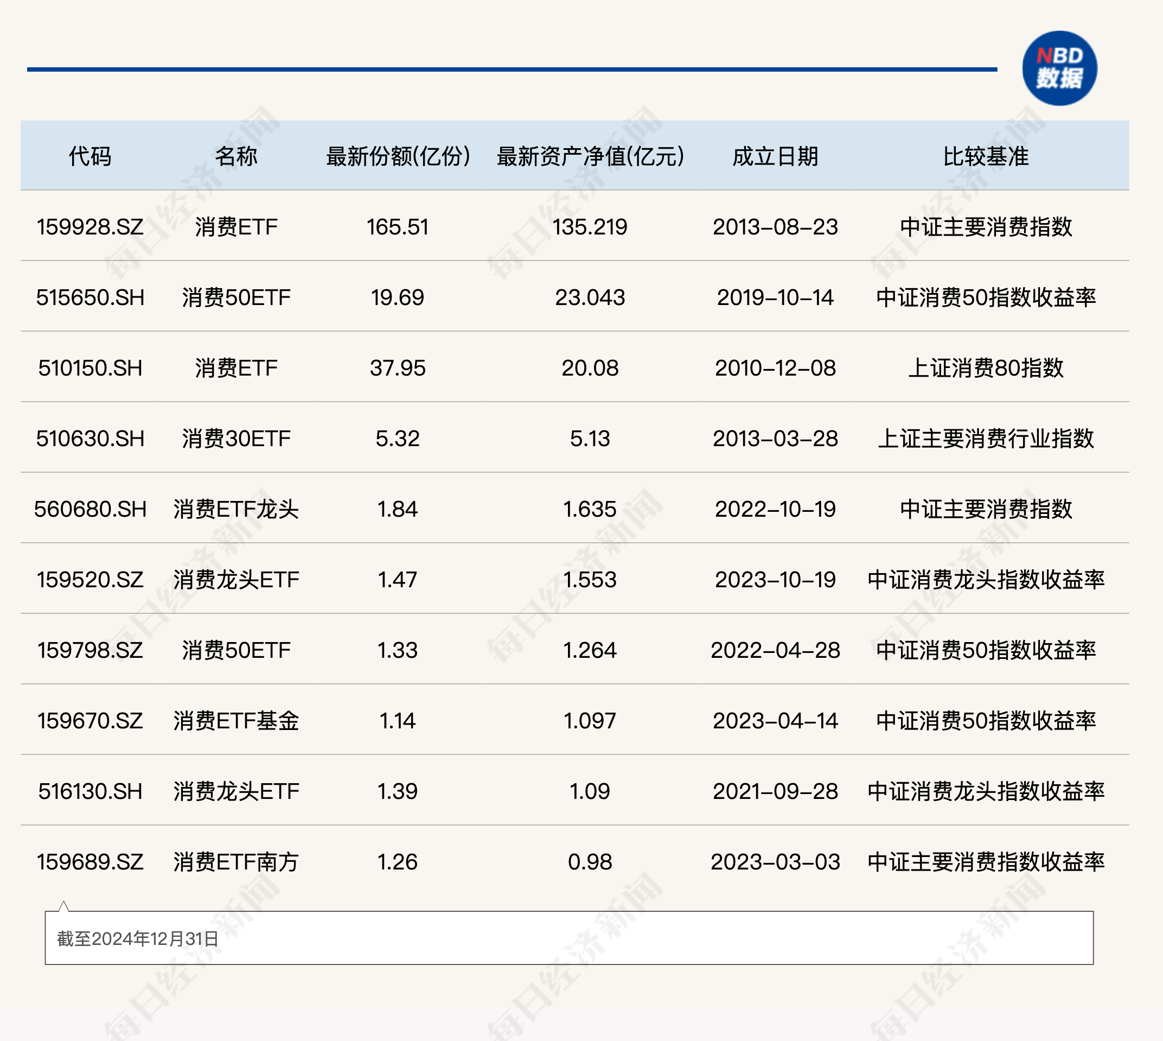Click the 比较基准 column header
Viewport: 1163px width, 1041px height.
click(986, 156)
